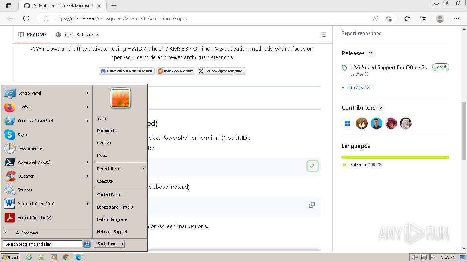The image size is (467, 262).
Task: Refresh the GitHub page
Action: tap(26, 19)
